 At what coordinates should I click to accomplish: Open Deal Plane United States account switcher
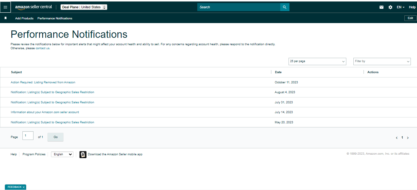pyautogui.click(x=84, y=7)
